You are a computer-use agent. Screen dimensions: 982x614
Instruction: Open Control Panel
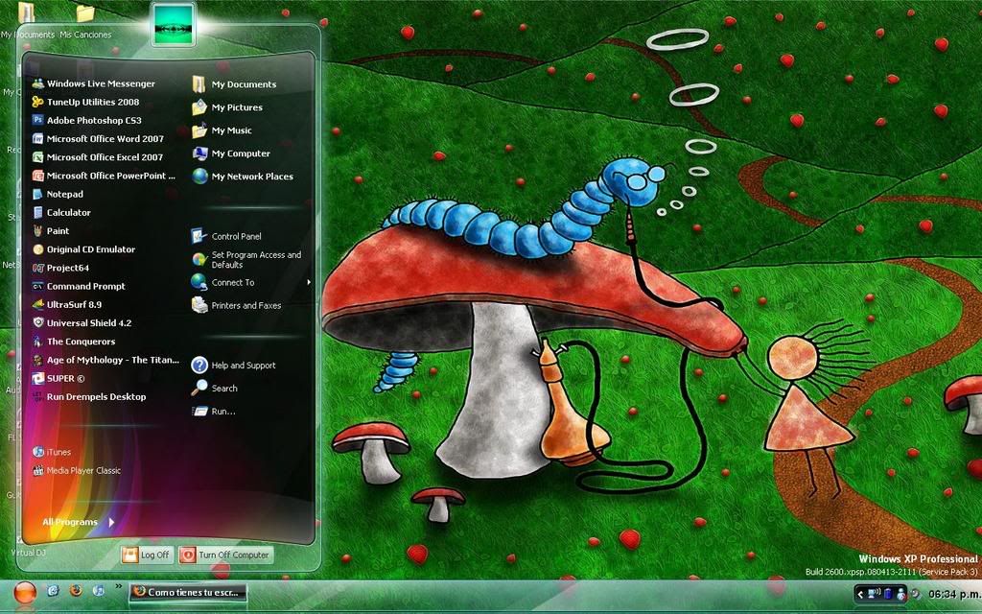click(226, 236)
